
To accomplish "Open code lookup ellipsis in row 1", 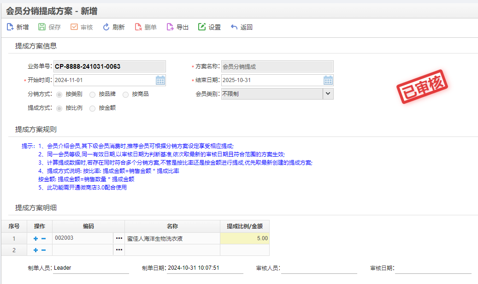I will [x=119, y=238].
